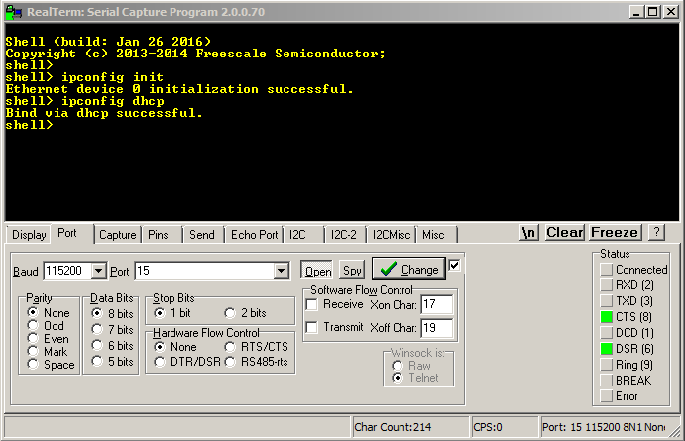This screenshot has width=685, height=441.
Task: Click the Clear terminal button
Action: (x=564, y=232)
